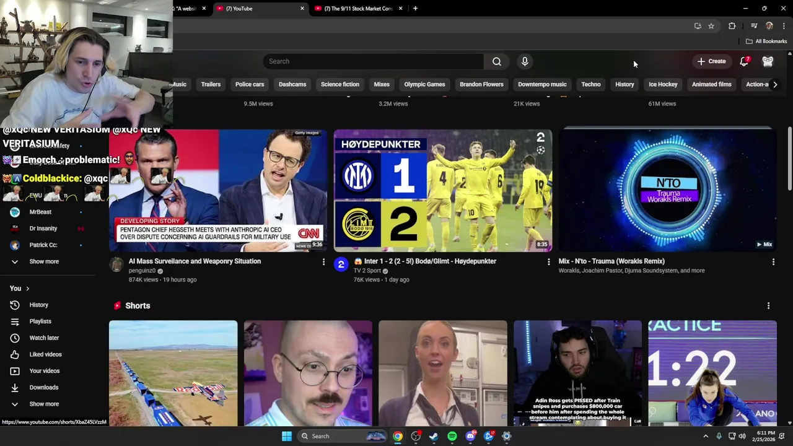Open Watch later in the sidebar
Viewport: 793px width, 446px height.
pos(44,338)
